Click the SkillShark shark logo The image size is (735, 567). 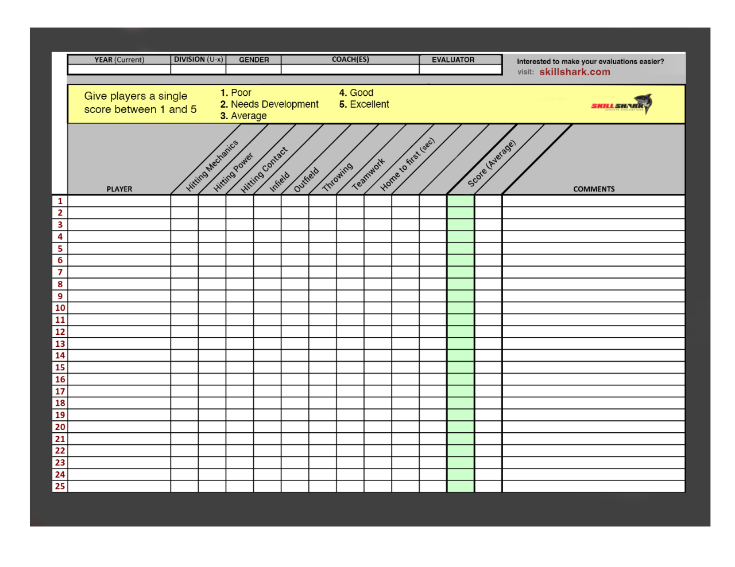[x=621, y=104]
